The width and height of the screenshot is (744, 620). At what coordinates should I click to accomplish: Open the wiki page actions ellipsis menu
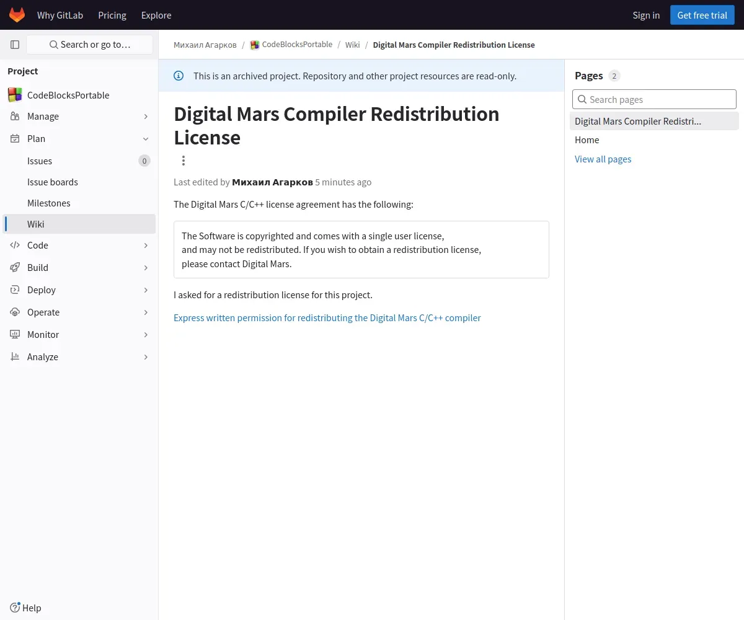[183, 161]
